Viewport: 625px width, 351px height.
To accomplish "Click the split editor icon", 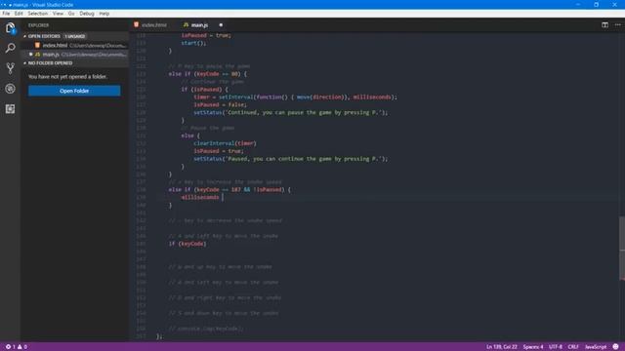I will point(604,24).
